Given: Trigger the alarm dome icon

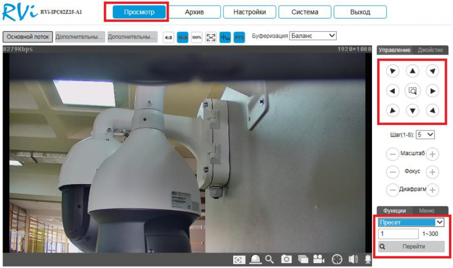Looking at the screenshot, I should (255, 260).
